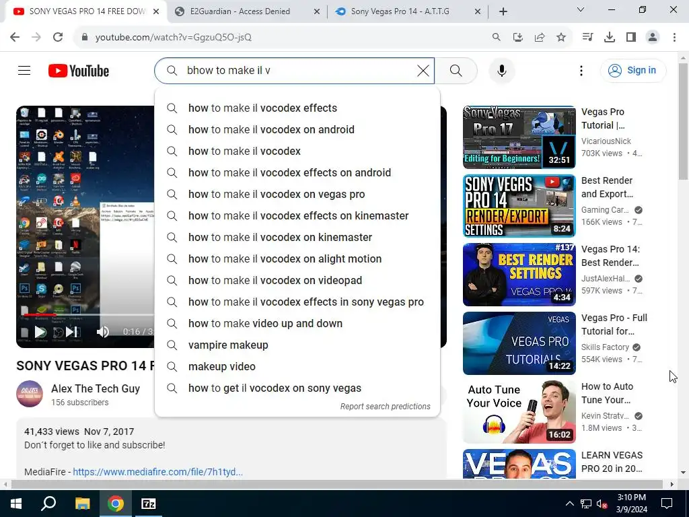
Task: Click the Sign in button
Action: pos(632,70)
